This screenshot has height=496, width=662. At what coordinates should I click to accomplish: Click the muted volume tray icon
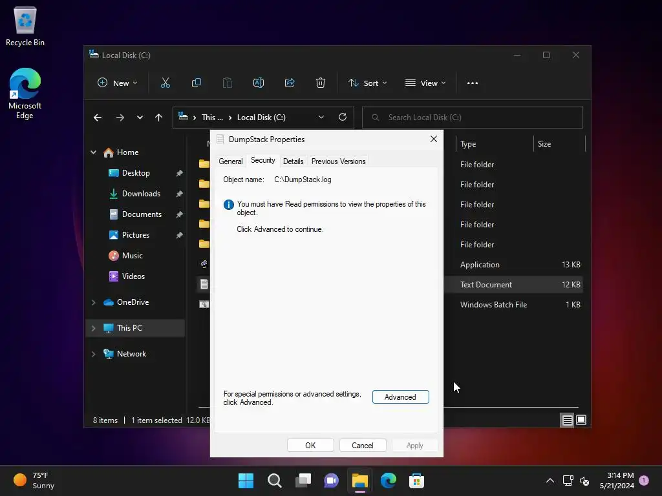[584, 480]
